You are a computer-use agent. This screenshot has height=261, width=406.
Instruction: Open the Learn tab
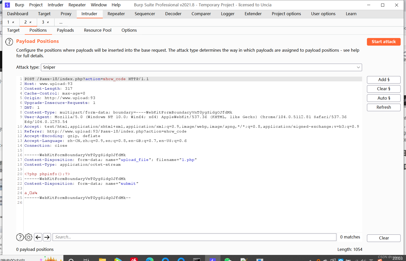click(x=351, y=14)
